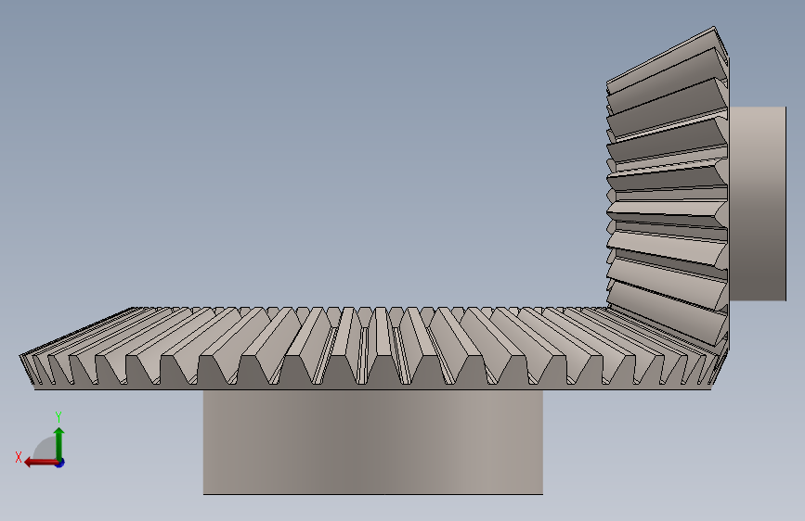Select the small vertical pinion gear teeth
This screenshot has height=521, width=805.
tap(668, 190)
